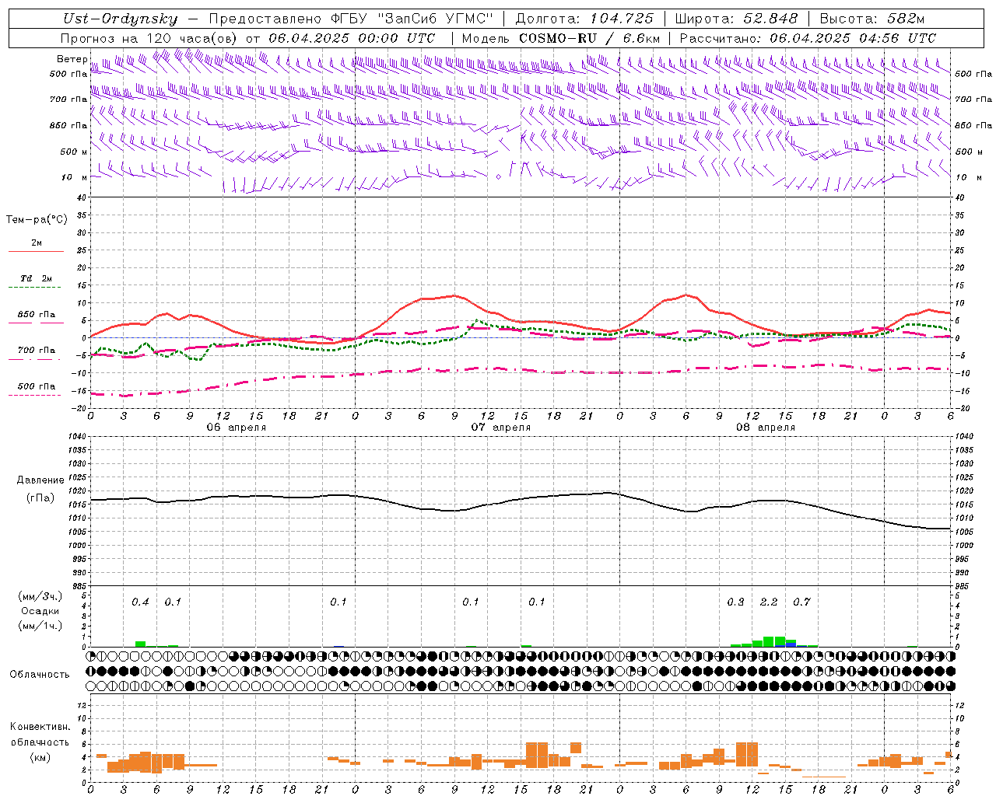Click the 'Осадки' precipitation label
The width and height of the screenshot is (996, 796).
click(x=40, y=611)
